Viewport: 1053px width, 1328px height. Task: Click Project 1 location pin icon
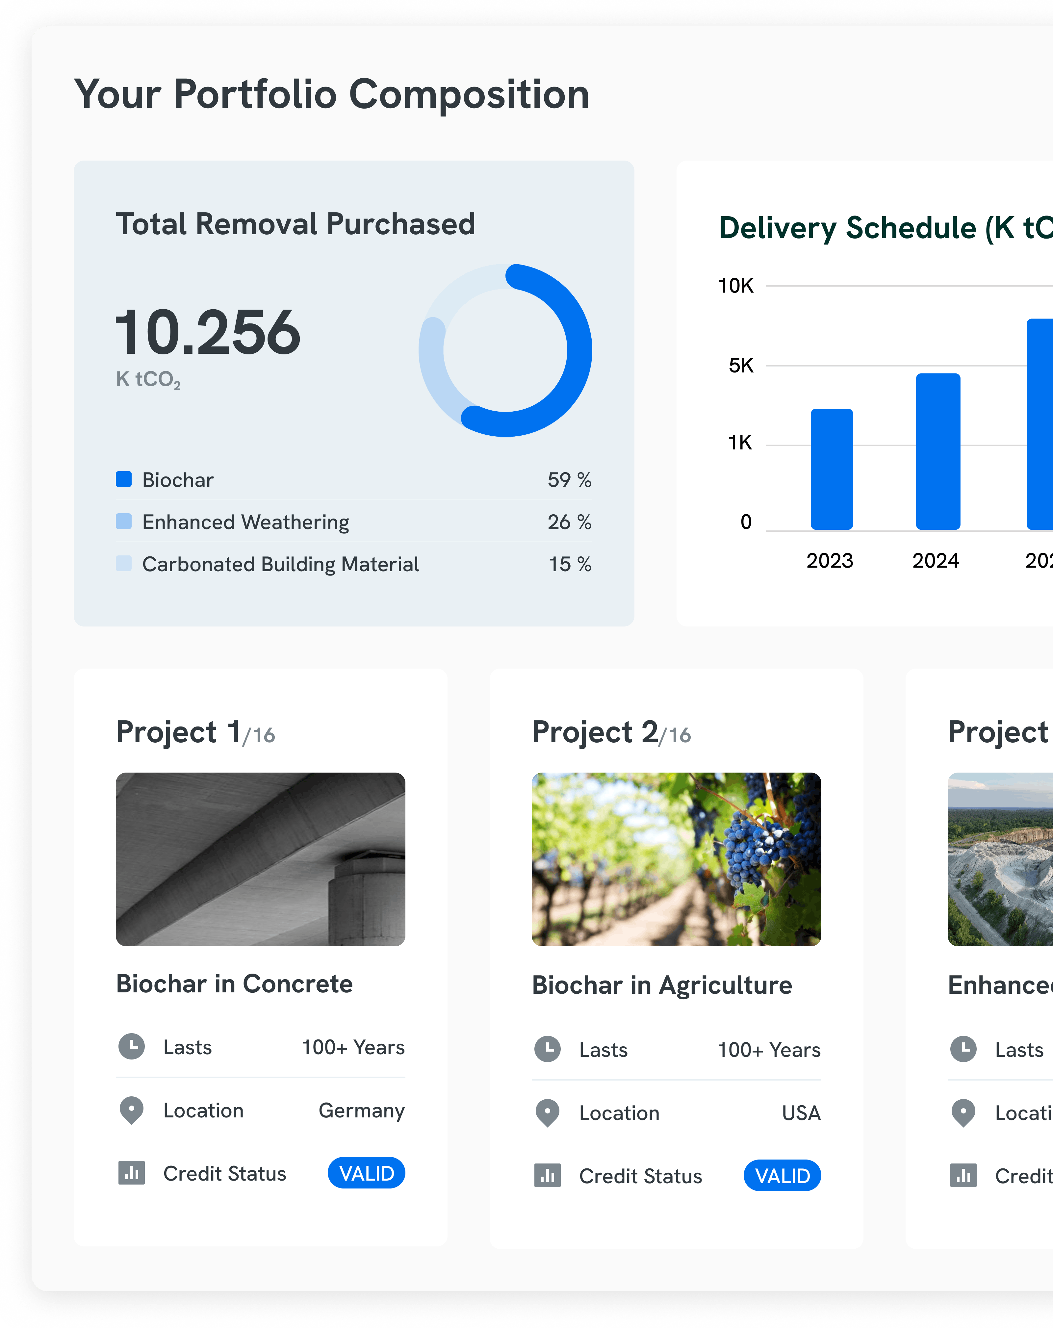coord(131,1110)
